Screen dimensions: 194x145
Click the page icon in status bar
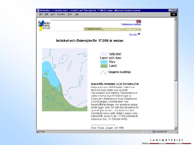click(38, 131)
